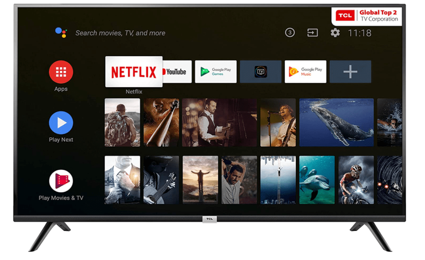
Task: Open the Google Play Games tile
Action: point(216,72)
